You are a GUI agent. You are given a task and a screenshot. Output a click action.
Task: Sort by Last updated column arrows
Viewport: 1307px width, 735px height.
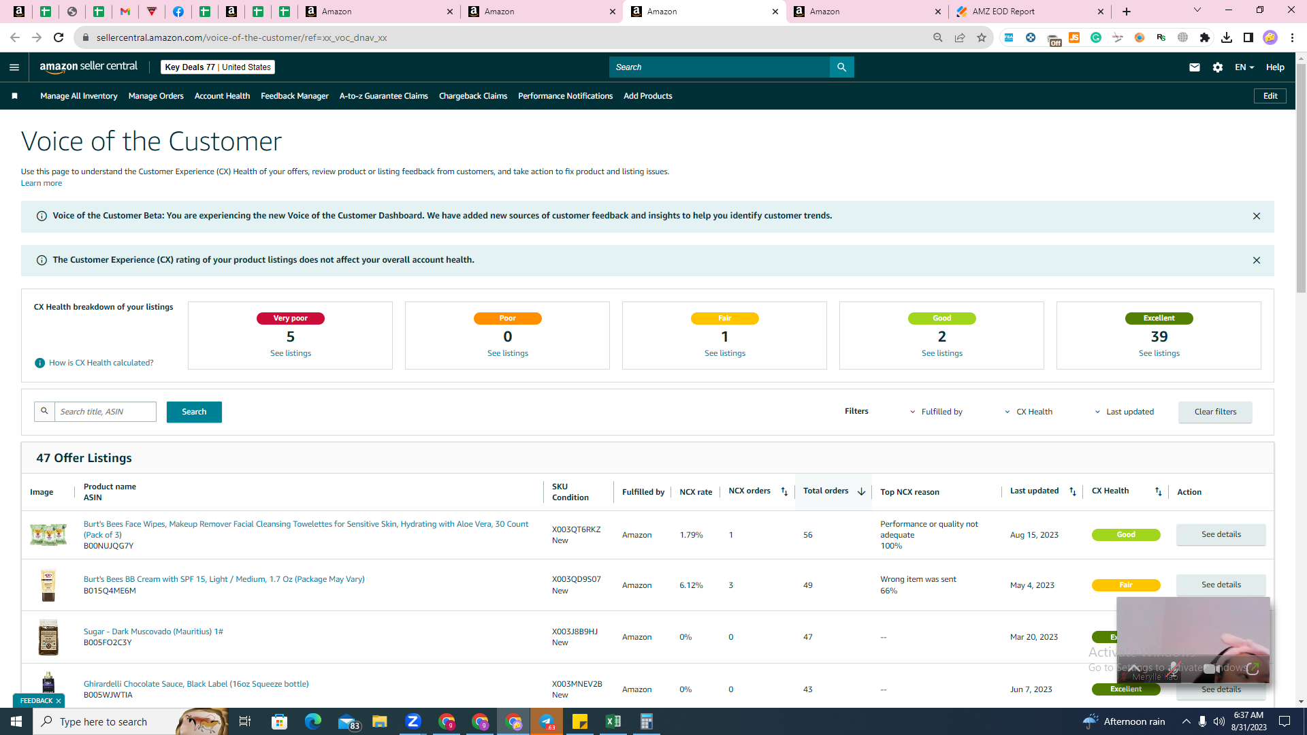tap(1073, 491)
